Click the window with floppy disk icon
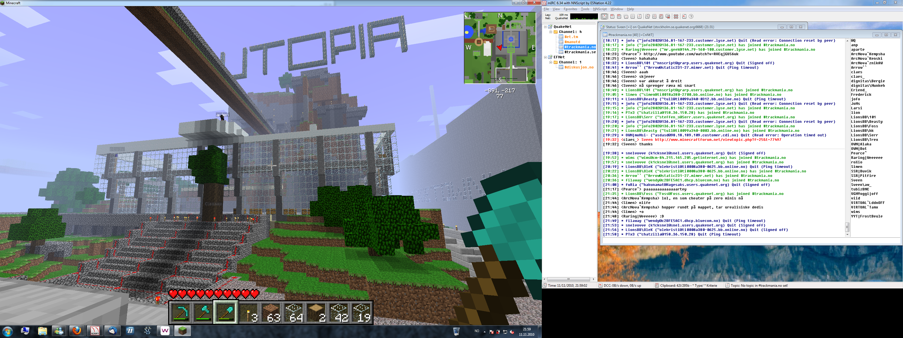Screen dimensions: 903x338 668,16
